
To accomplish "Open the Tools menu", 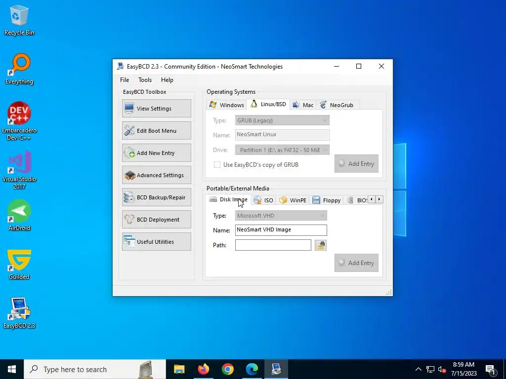I will (x=145, y=80).
